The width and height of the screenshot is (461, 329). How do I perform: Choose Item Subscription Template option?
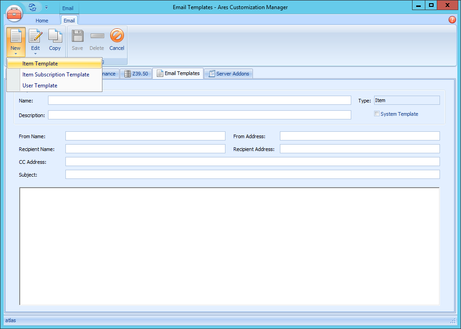(56, 74)
